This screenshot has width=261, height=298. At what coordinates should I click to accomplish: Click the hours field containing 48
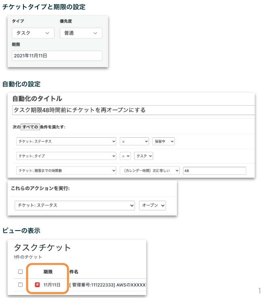[214, 171]
